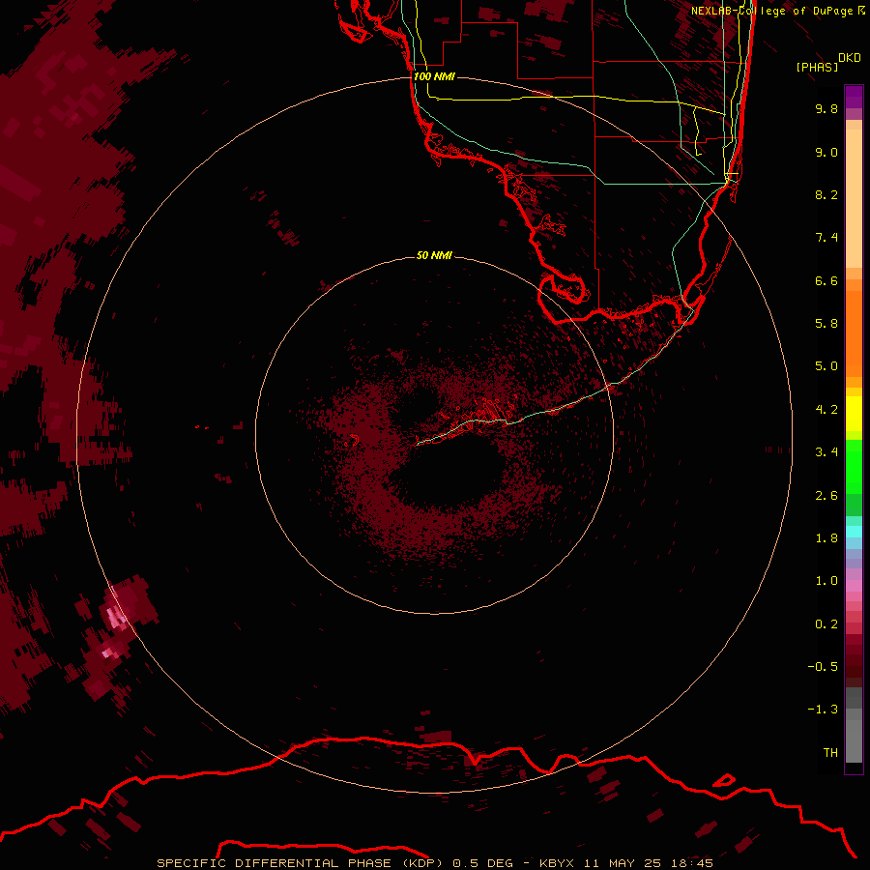Viewport: 870px width, 870px height.
Task: Click the 1.8 value on the scale
Action: click(826, 538)
